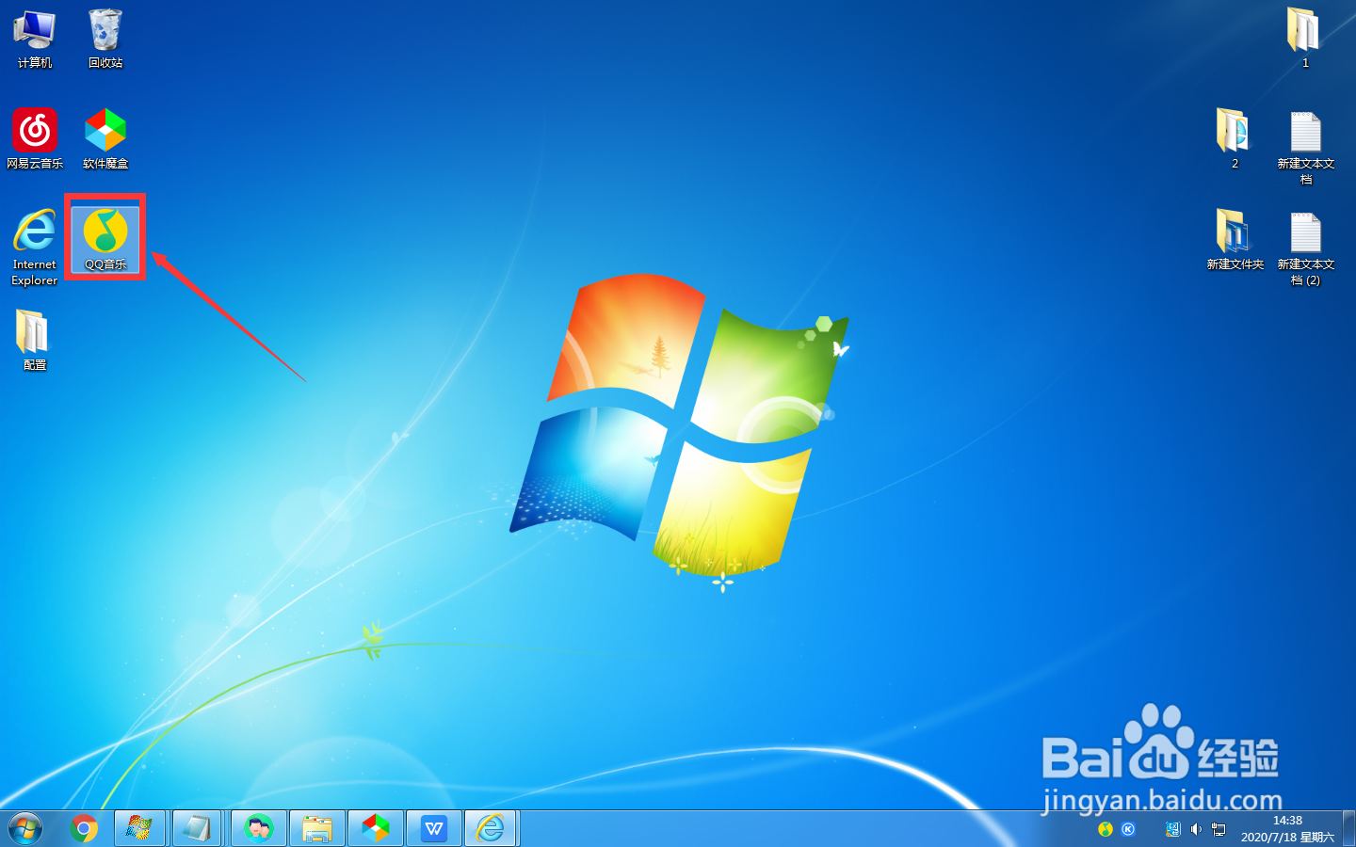The image size is (1356, 847).
Task: Select the 新建文本文档 (2) file
Action: pos(1305,248)
